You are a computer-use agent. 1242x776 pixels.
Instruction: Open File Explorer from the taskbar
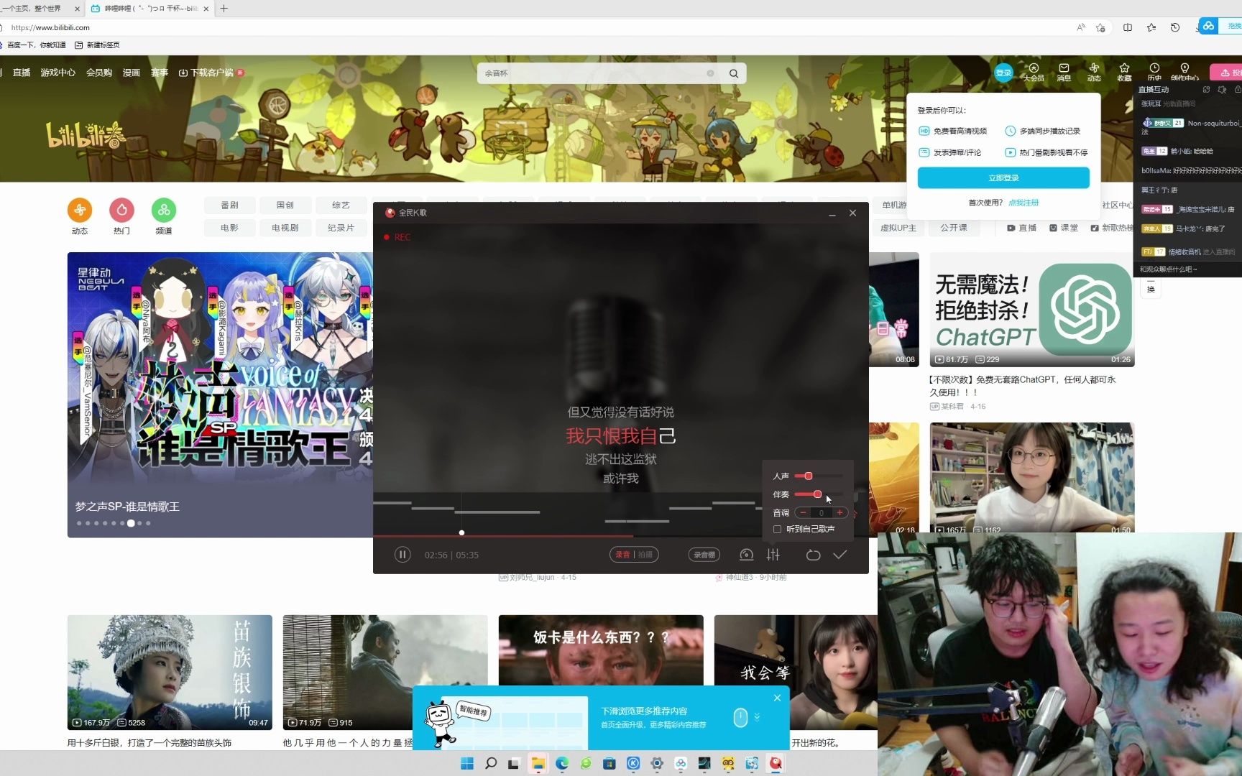coord(538,763)
